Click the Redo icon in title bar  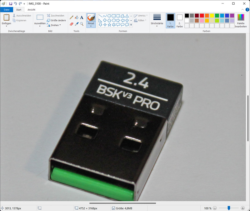(x=20, y=3)
